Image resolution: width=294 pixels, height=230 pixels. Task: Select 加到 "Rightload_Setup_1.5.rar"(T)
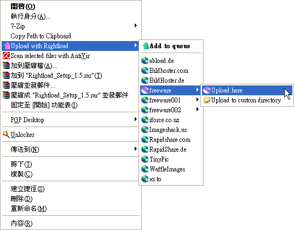point(71,76)
